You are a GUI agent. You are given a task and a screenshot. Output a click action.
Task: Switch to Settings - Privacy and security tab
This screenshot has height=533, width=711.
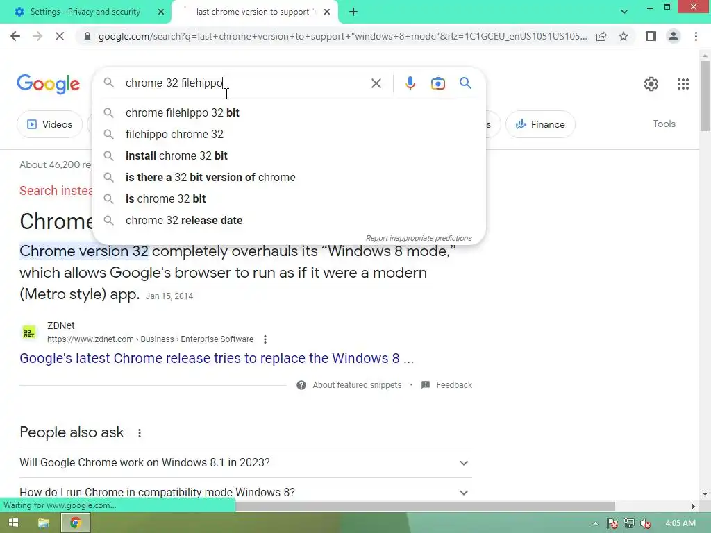tap(85, 12)
